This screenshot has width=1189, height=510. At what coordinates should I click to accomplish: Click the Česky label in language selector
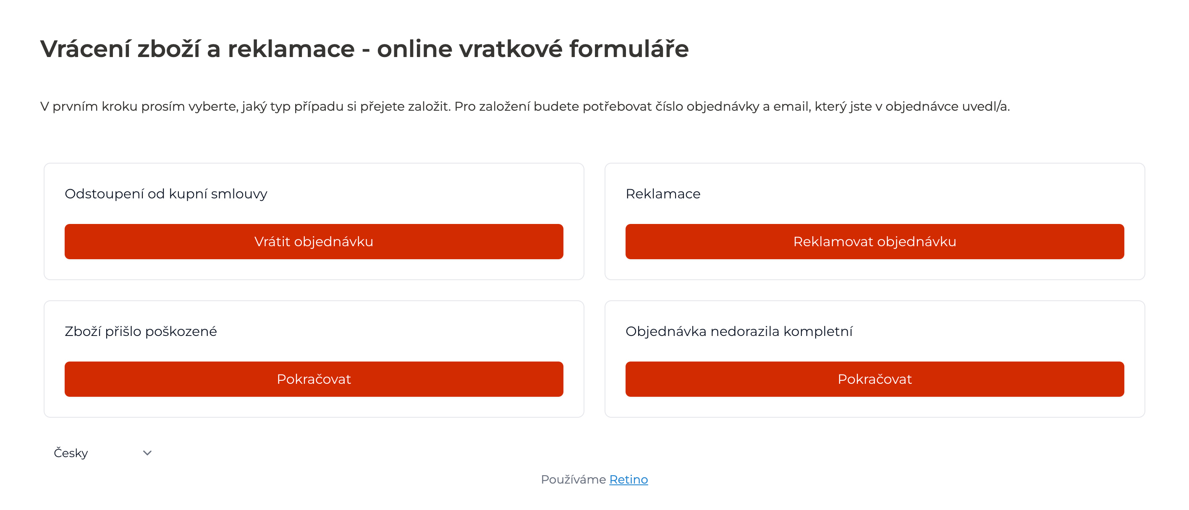point(71,453)
